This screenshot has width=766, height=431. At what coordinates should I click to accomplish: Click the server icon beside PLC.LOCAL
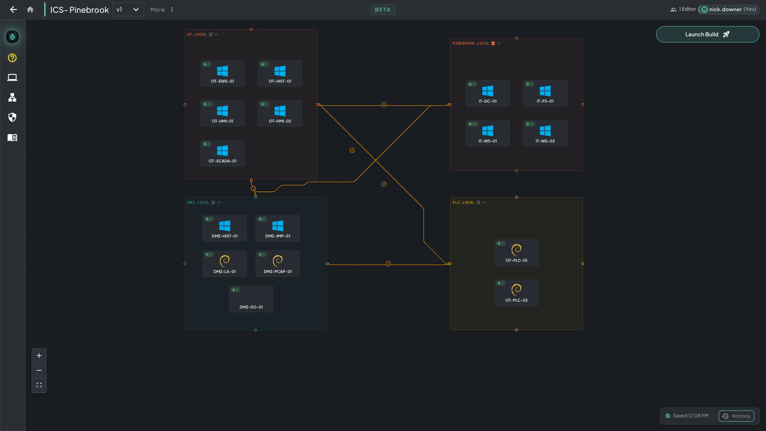(478, 203)
